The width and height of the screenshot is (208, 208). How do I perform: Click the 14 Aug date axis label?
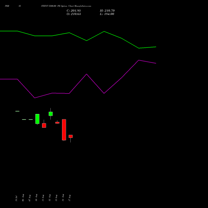[x=63, y=198]
